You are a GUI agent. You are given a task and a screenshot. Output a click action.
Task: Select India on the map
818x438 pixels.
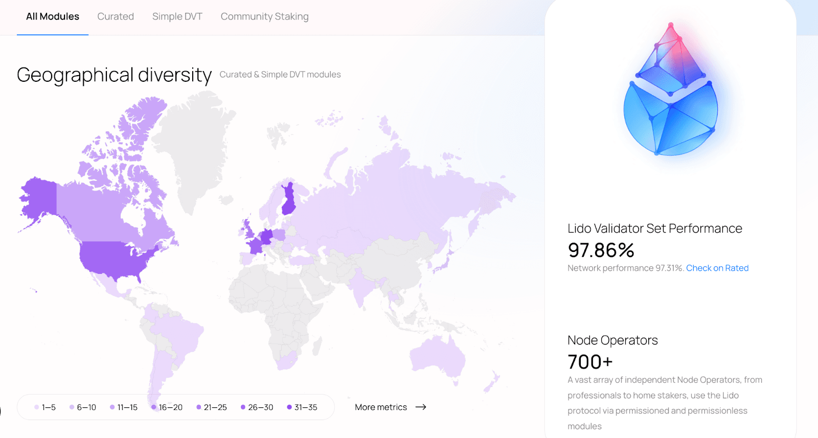tap(361, 287)
